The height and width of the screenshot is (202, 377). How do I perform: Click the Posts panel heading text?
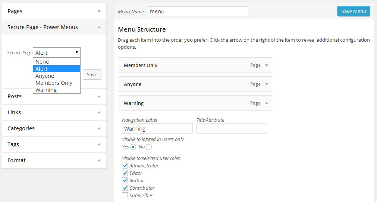pyautogui.click(x=15, y=96)
